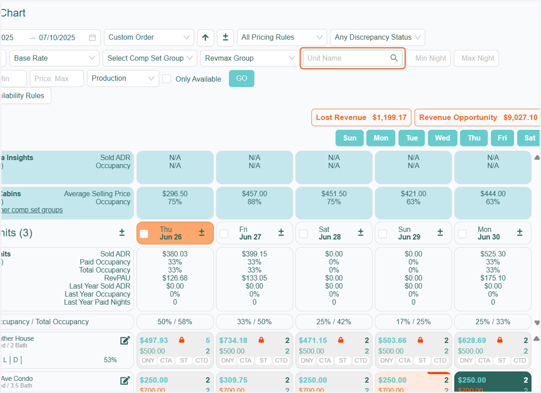This screenshot has height=393, width=541.
Task: Click the plus-minus icon in units header
Action: point(122,233)
